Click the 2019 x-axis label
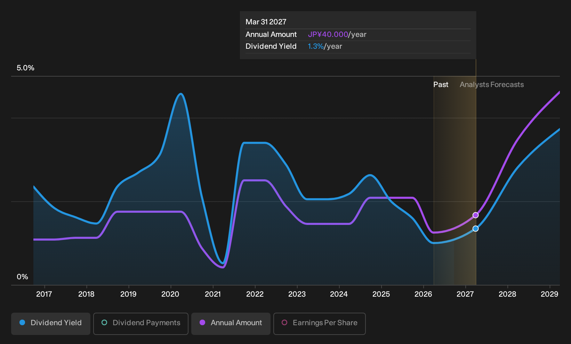571x344 pixels. pos(128,294)
